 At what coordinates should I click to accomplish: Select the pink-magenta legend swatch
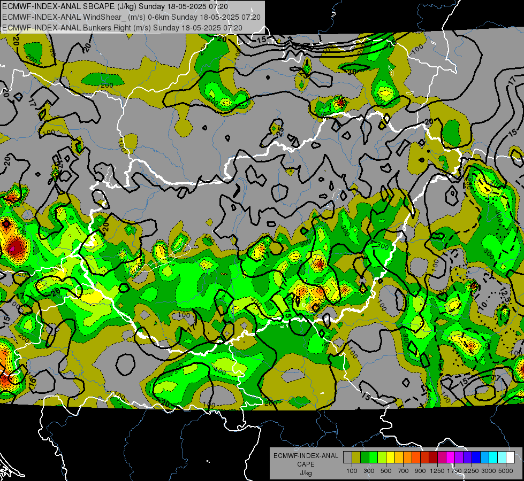tap(442, 457)
